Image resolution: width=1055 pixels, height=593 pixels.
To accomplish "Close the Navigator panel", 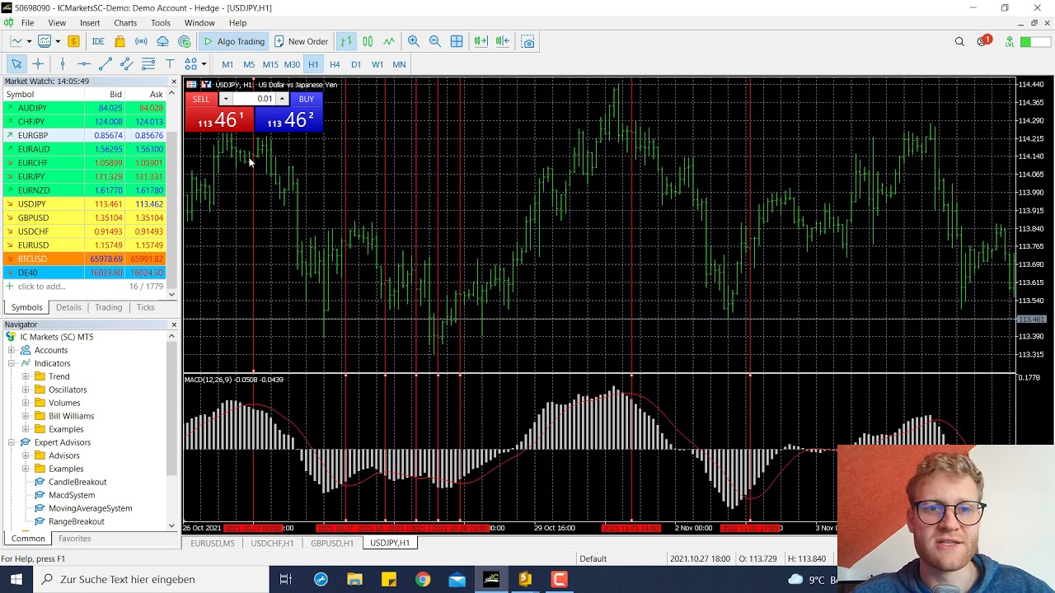I will [x=173, y=325].
